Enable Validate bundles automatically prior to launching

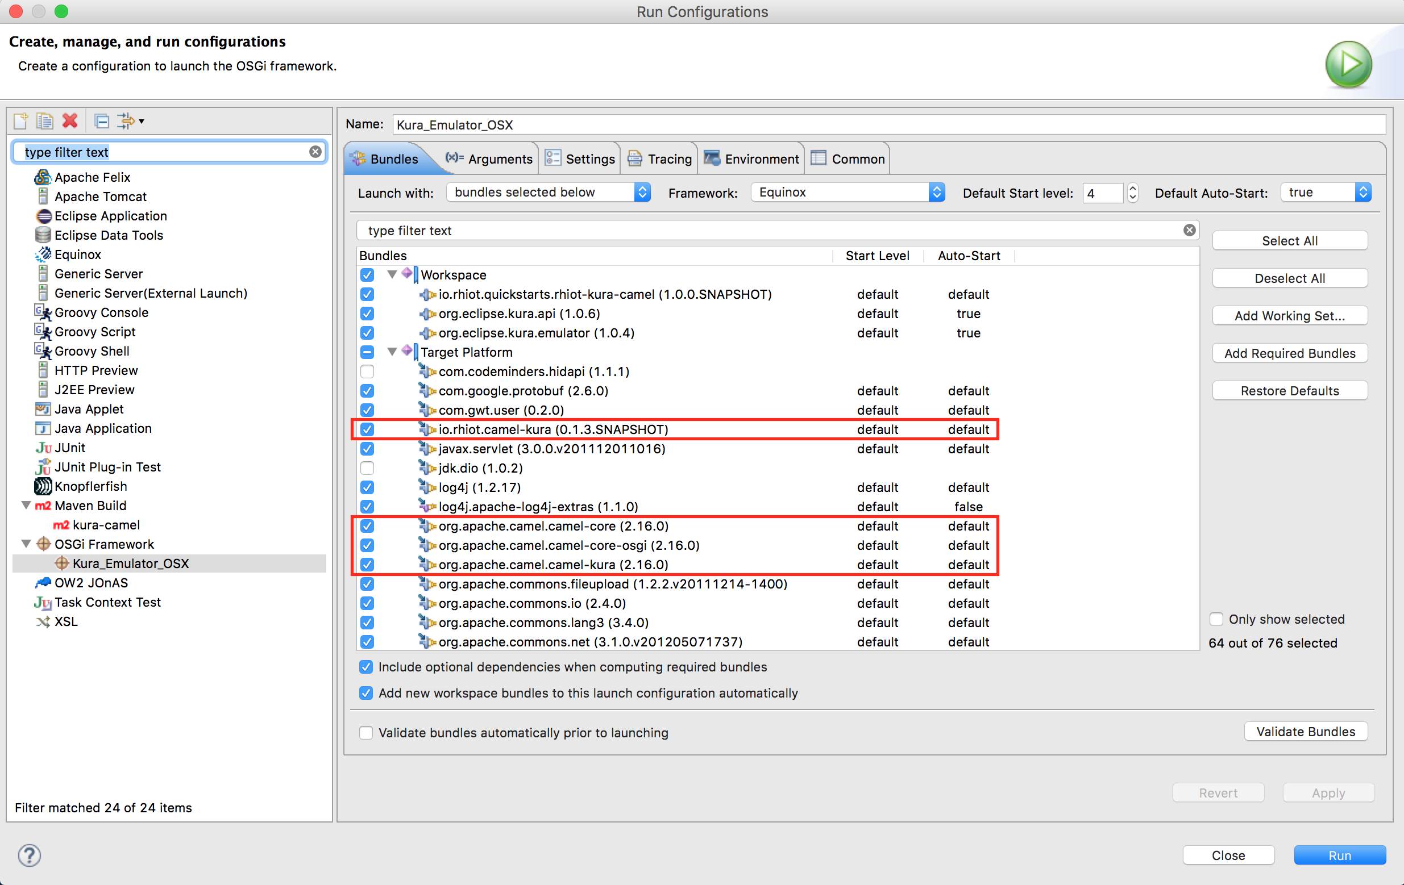tap(366, 732)
